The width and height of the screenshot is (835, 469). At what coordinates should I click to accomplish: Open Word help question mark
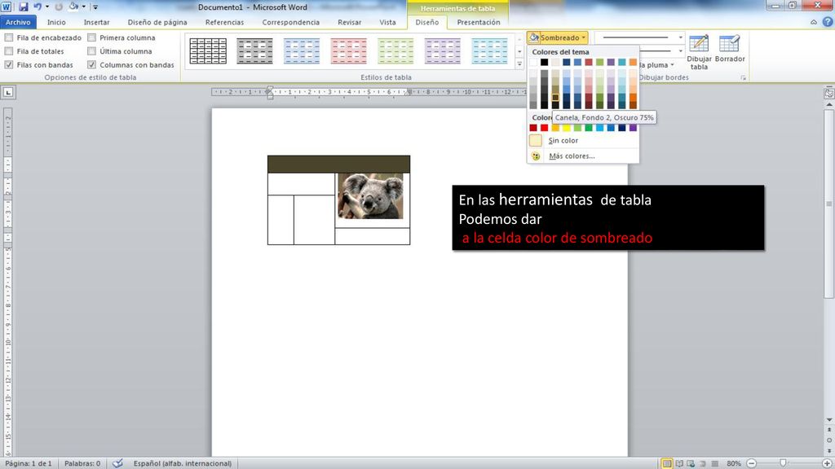click(x=828, y=22)
